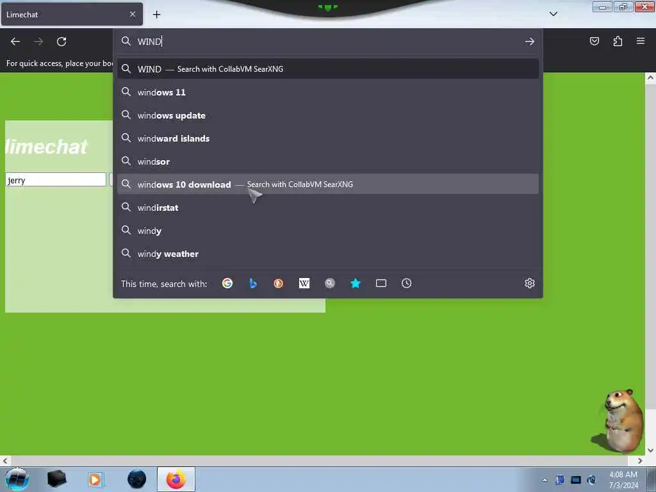Click the horizontal scrollbar left arrow

(4, 461)
